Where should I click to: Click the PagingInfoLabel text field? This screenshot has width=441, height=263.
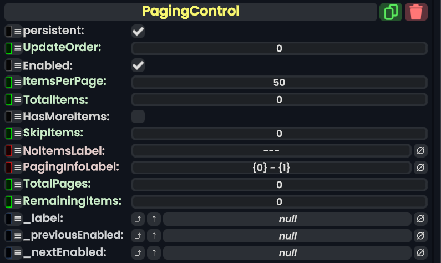point(271,168)
